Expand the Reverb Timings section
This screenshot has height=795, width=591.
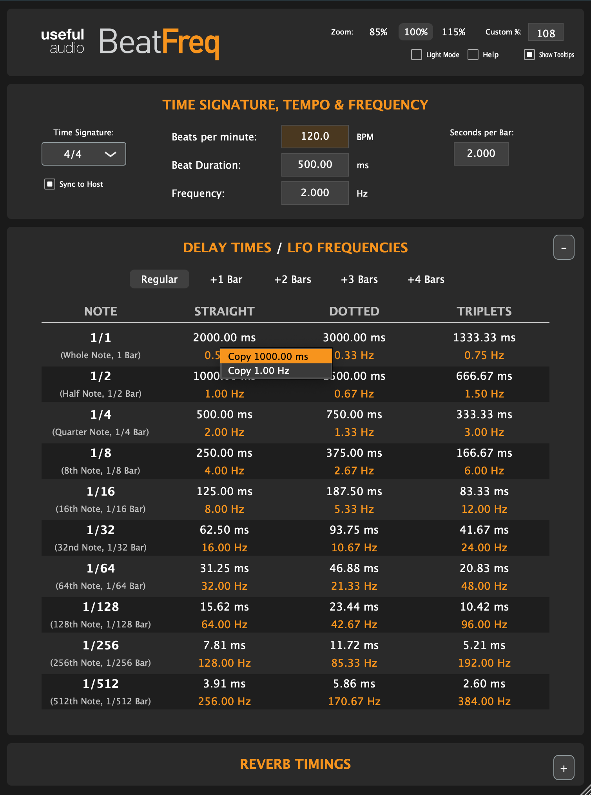tap(564, 768)
